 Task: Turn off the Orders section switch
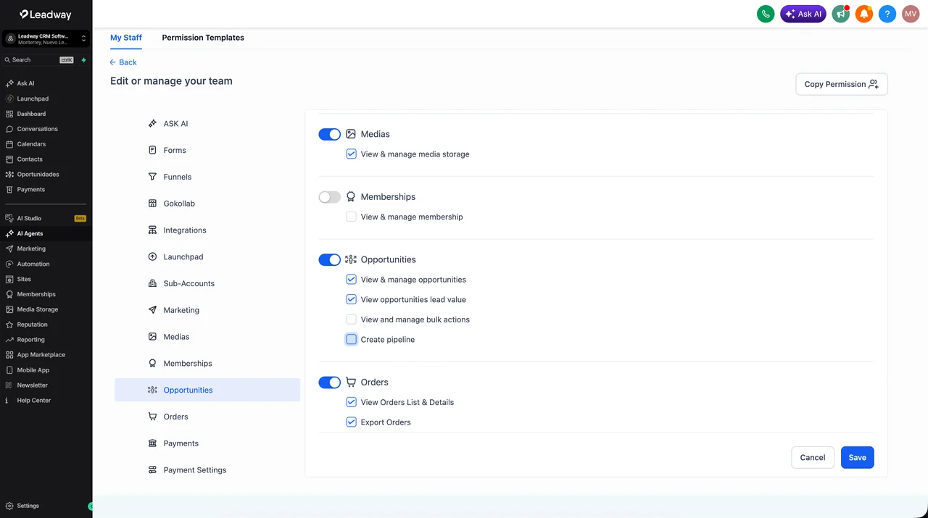coord(330,382)
